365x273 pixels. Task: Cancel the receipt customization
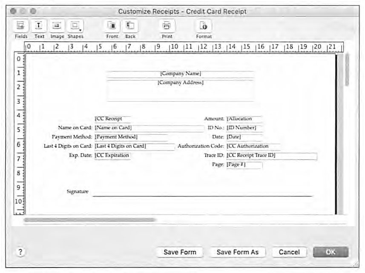(289, 252)
